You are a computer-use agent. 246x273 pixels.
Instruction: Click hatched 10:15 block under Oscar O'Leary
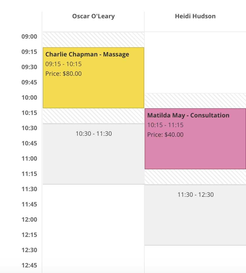(93, 116)
